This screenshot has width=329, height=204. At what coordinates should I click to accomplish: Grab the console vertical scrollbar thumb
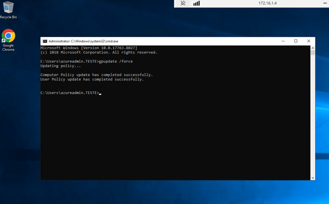pos(313,53)
